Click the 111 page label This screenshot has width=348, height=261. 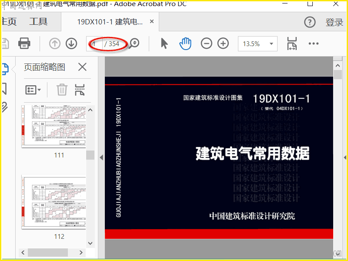tap(59, 155)
